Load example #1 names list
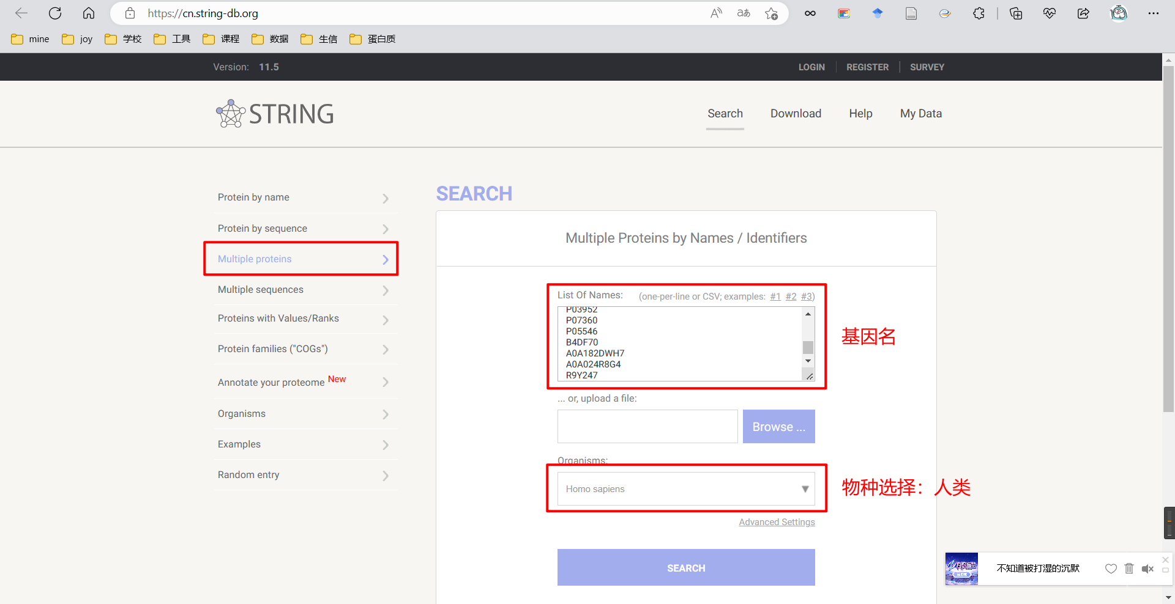 775,296
